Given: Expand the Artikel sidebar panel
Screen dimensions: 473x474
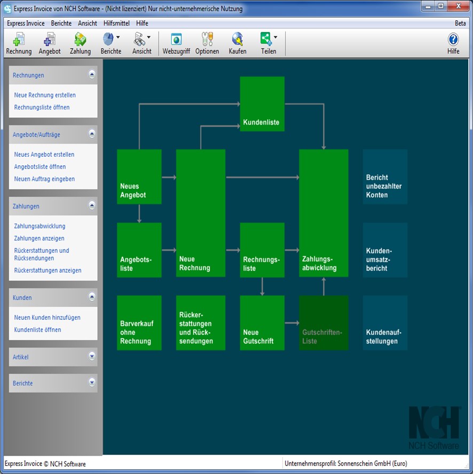Looking at the screenshot, I should [92, 356].
